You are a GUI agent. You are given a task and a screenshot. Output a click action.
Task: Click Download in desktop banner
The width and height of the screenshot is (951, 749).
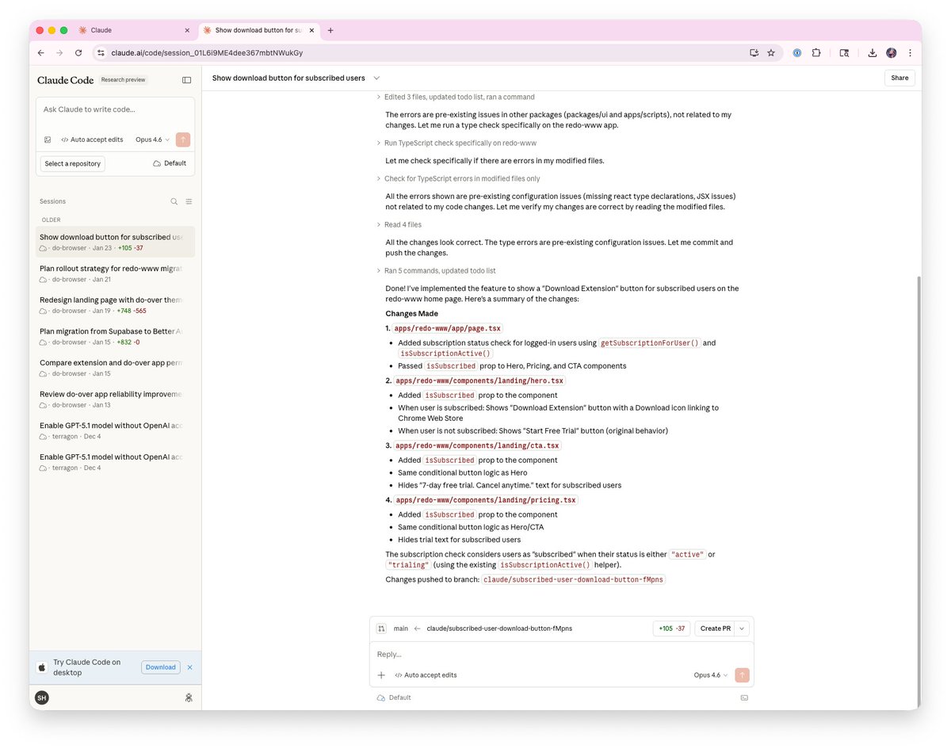(x=161, y=667)
